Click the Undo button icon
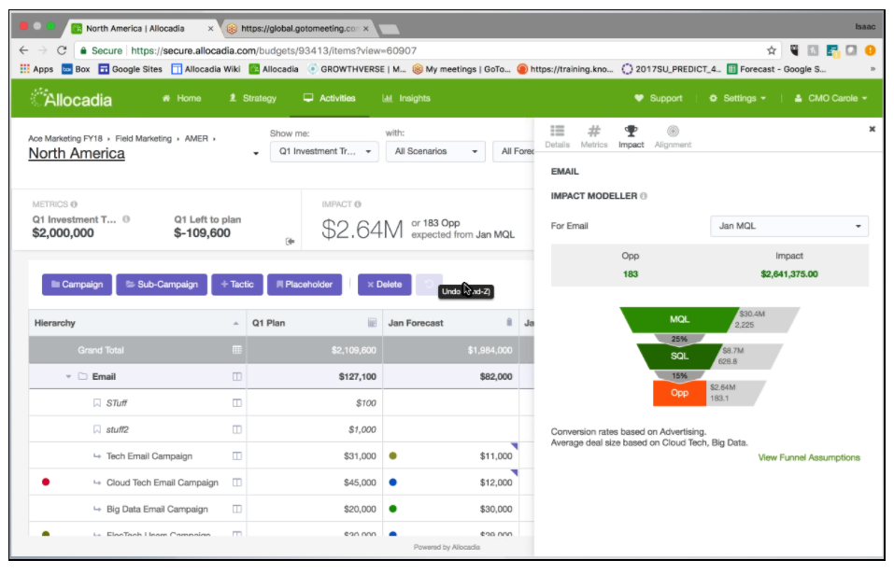894x574 pixels. (x=429, y=284)
